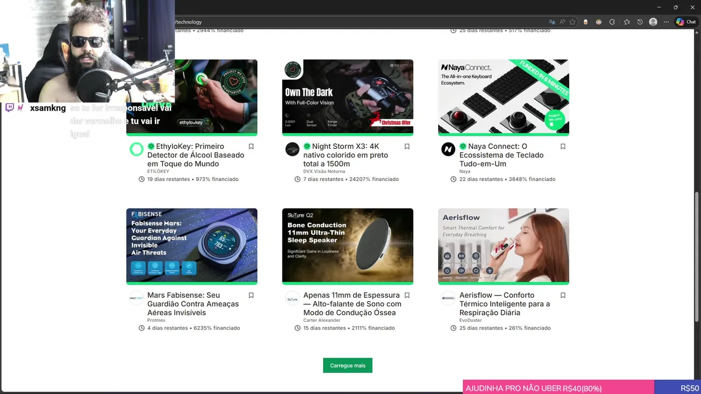Bookmark the Mars Fabisense project
Screen dimensions: 701x394
[251, 296]
